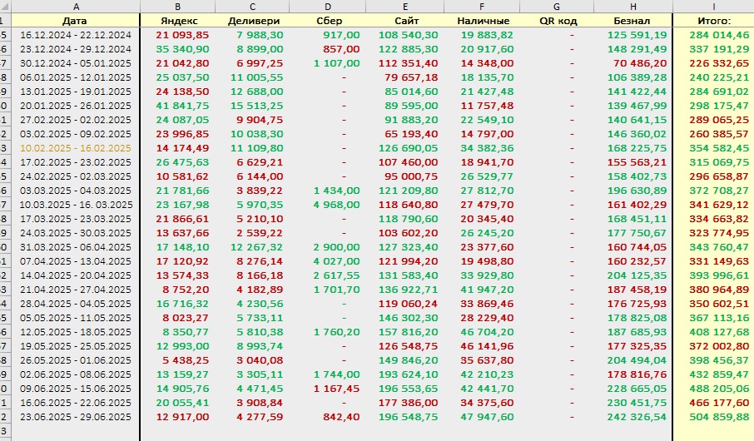Click the Наличные header cell

pyautogui.click(x=483, y=21)
